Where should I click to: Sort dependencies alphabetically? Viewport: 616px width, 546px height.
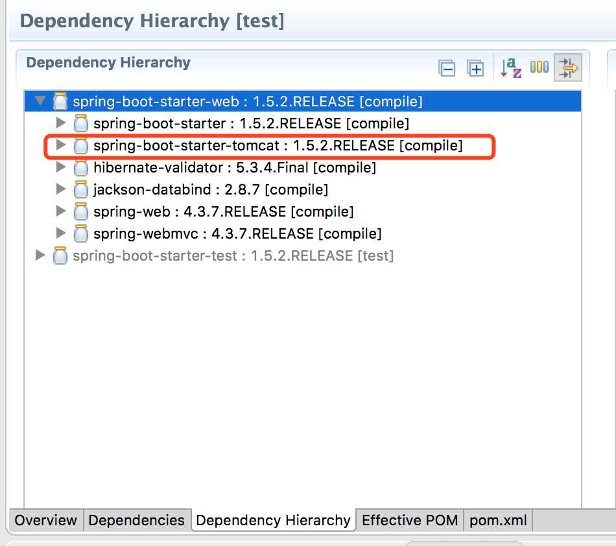511,67
